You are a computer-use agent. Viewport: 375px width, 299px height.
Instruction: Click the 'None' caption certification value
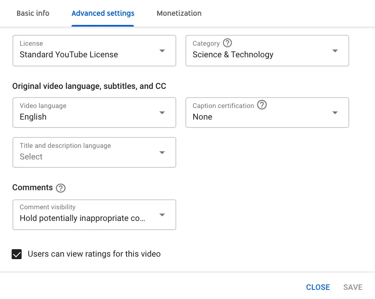point(202,117)
